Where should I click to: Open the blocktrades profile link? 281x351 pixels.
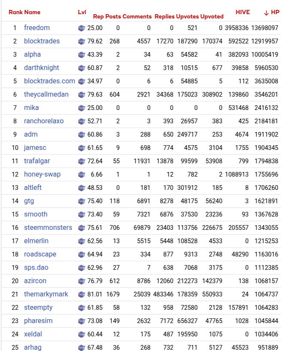coord(42,41)
